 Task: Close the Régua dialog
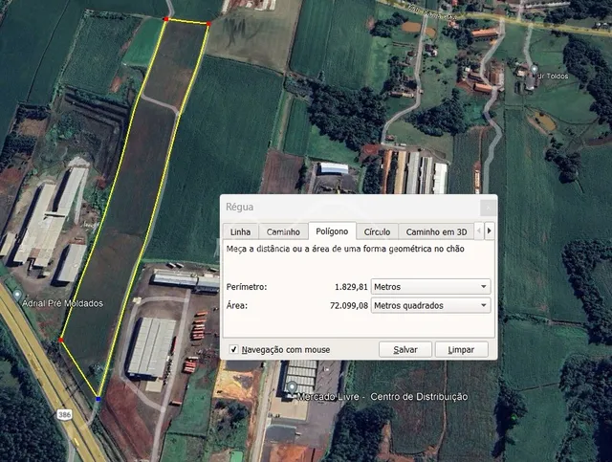(x=488, y=208)
